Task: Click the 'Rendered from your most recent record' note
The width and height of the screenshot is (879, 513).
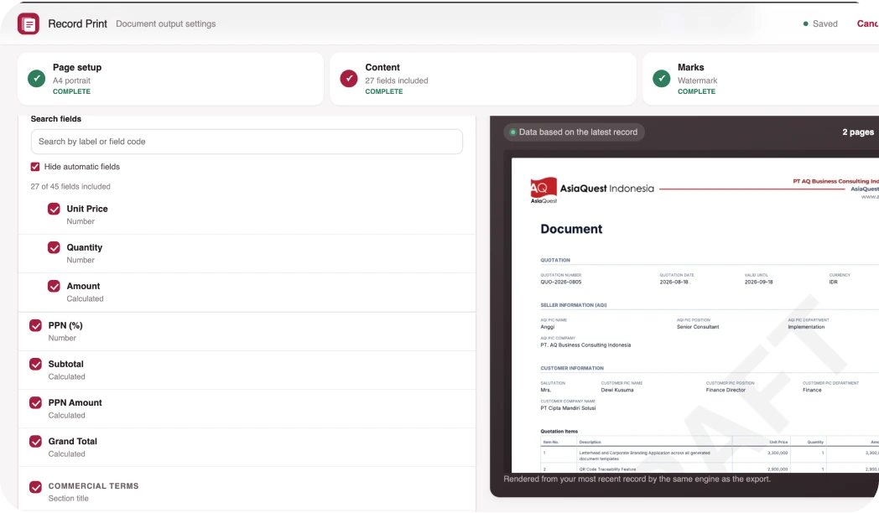Action: (637, 479)
